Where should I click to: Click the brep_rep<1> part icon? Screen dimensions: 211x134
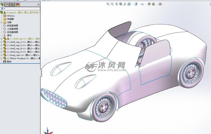(x=5, y=55)
